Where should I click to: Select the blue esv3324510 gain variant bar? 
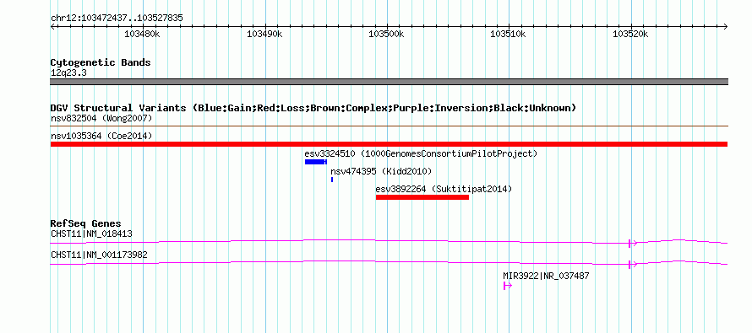point(315,162)
